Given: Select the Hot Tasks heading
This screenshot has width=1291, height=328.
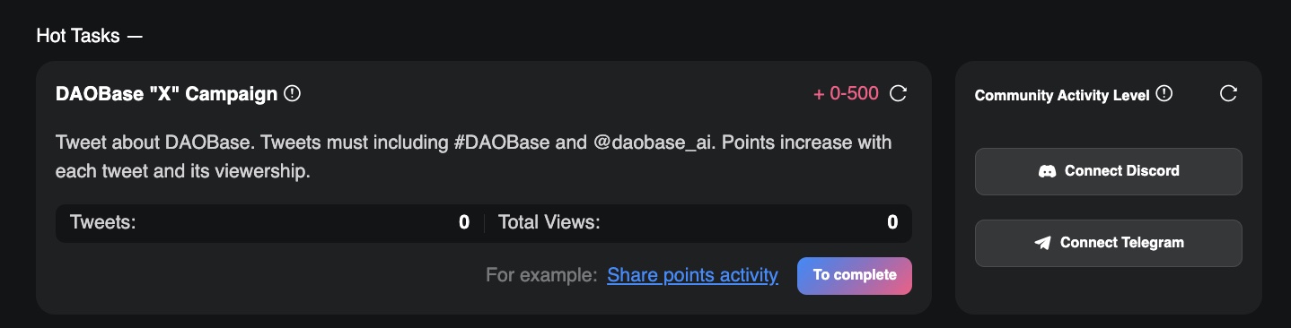Looking at the screenshot, I should [x=78, y=37].
